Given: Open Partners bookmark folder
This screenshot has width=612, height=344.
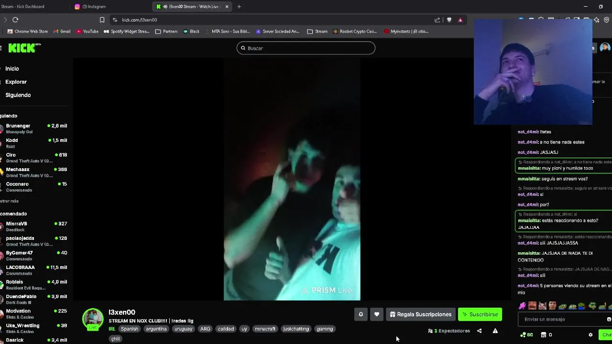Looking at the screenshot, I should (166, 32).
